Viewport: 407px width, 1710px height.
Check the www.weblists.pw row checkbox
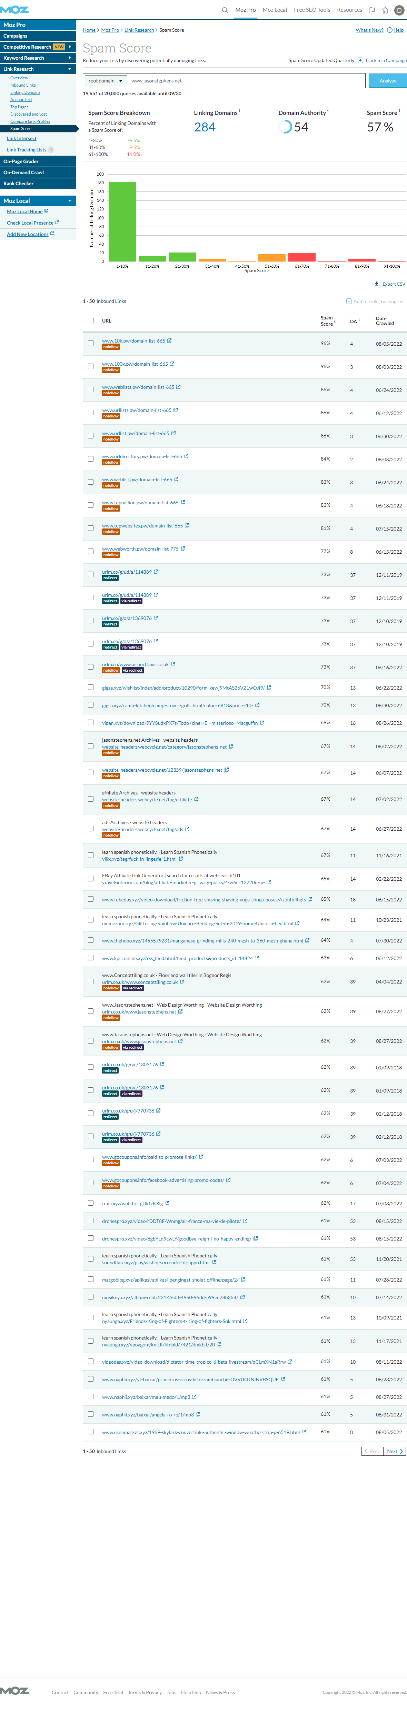click(91, 390)
